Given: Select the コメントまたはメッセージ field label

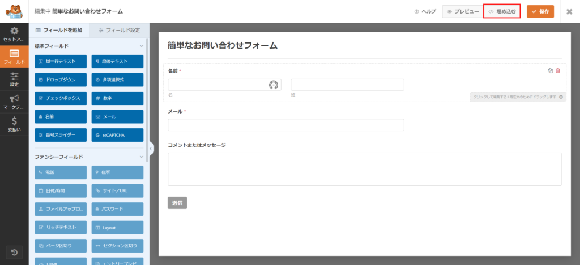Looking at the screenshot, I should point(197,145).
